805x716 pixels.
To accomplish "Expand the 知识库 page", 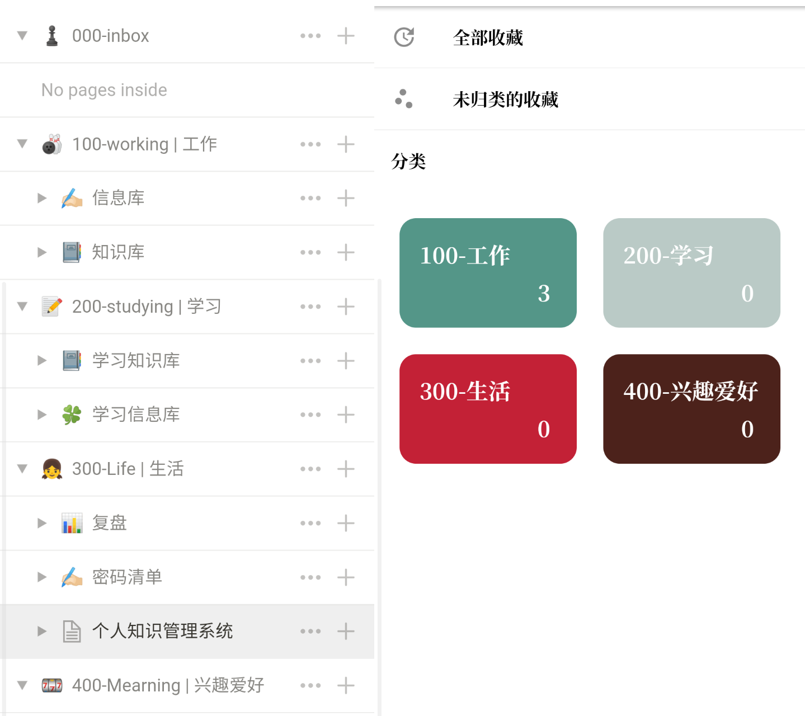I will click(x=42, y=252).
